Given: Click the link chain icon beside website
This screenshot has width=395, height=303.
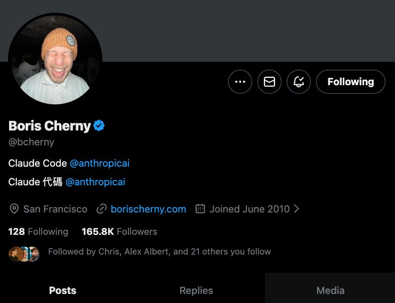Looking at the screenshot, I should point(101,209).
